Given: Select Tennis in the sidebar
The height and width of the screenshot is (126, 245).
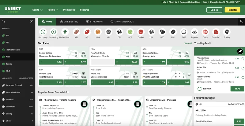Looking at the screenshot, I should point(17,64).
